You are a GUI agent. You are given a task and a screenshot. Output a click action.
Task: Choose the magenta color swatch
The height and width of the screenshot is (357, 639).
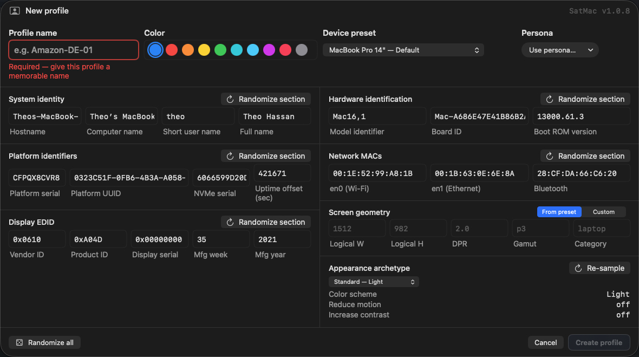click(269, 50)
